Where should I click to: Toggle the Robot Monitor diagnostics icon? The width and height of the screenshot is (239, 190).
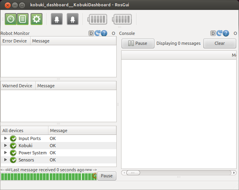click(11, 19)
